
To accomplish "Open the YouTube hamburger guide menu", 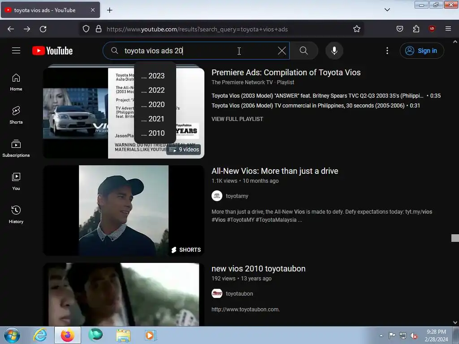I will [x=16, y=51].
